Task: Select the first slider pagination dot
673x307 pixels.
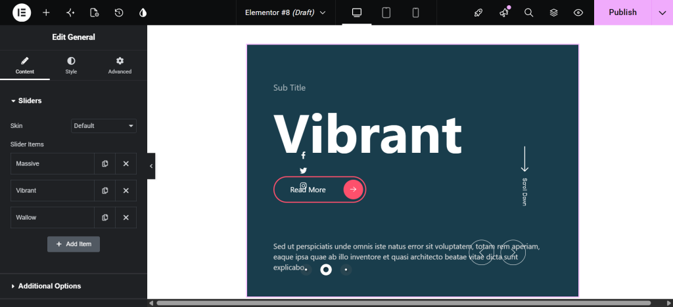Action: (306, 270)
